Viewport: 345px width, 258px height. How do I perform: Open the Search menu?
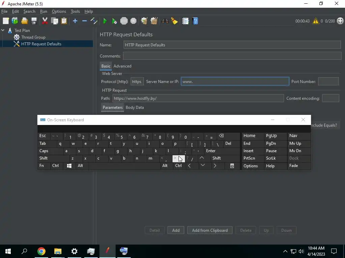(x=29, y=11)
